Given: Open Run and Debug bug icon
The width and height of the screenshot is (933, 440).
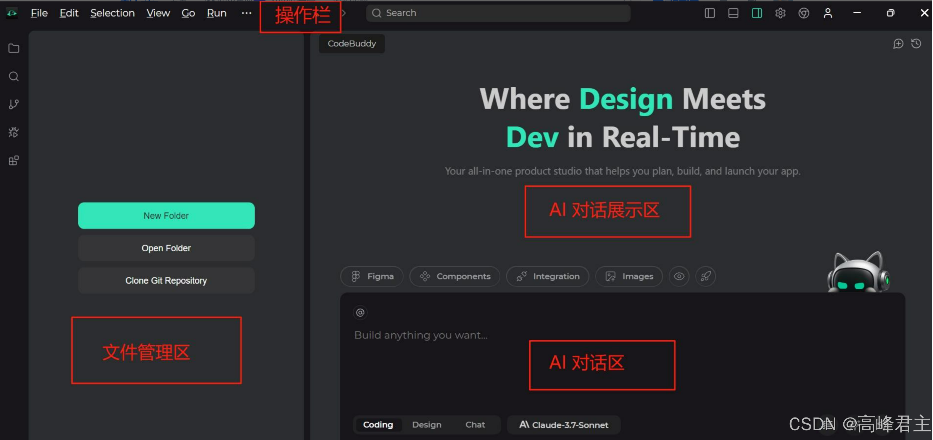Looking at the screenshot, I should tap(14, 132).
